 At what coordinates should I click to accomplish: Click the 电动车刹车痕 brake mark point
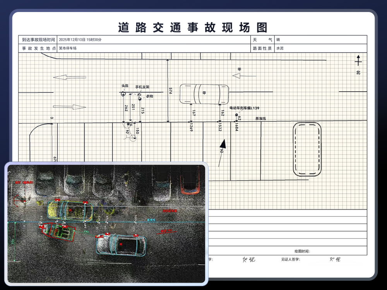(236, 115)
